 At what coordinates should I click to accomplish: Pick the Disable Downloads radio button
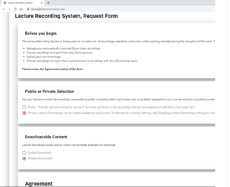point(24,158)
